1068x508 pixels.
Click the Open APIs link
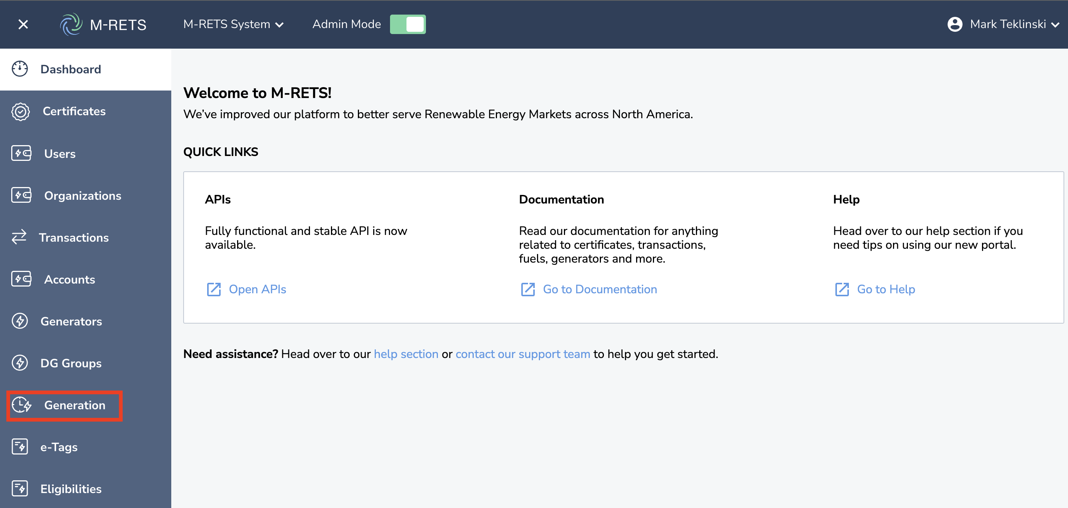(257, 290)
